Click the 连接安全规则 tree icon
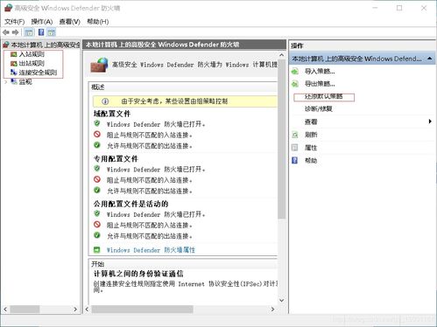 tap(14, 73)
